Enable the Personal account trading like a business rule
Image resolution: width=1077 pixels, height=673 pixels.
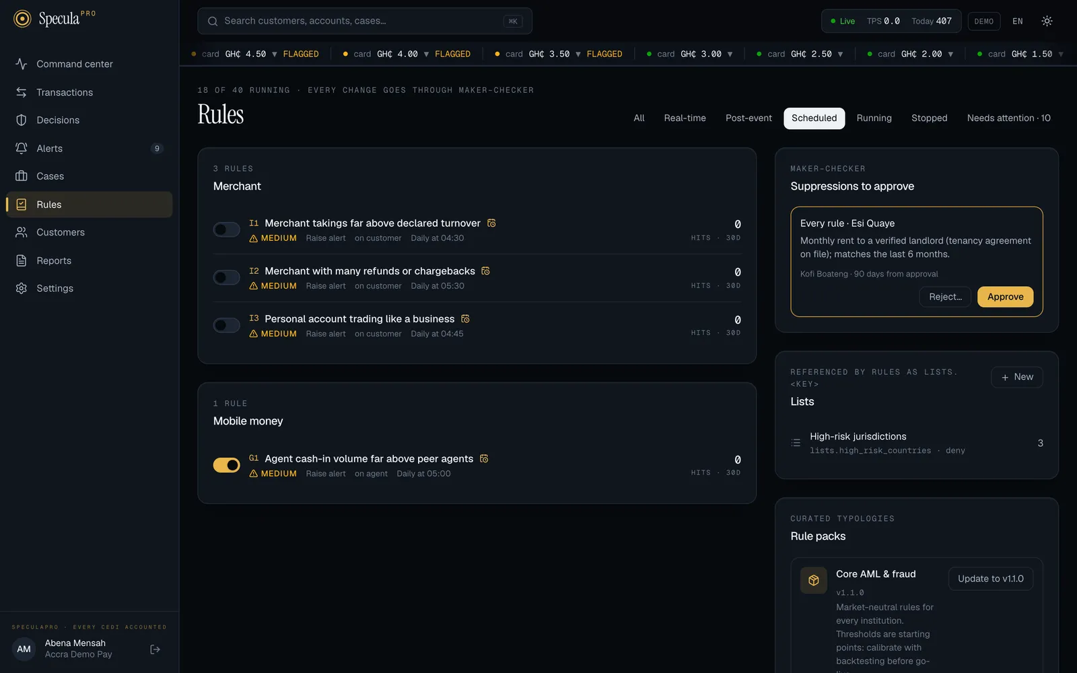[227, 325]
